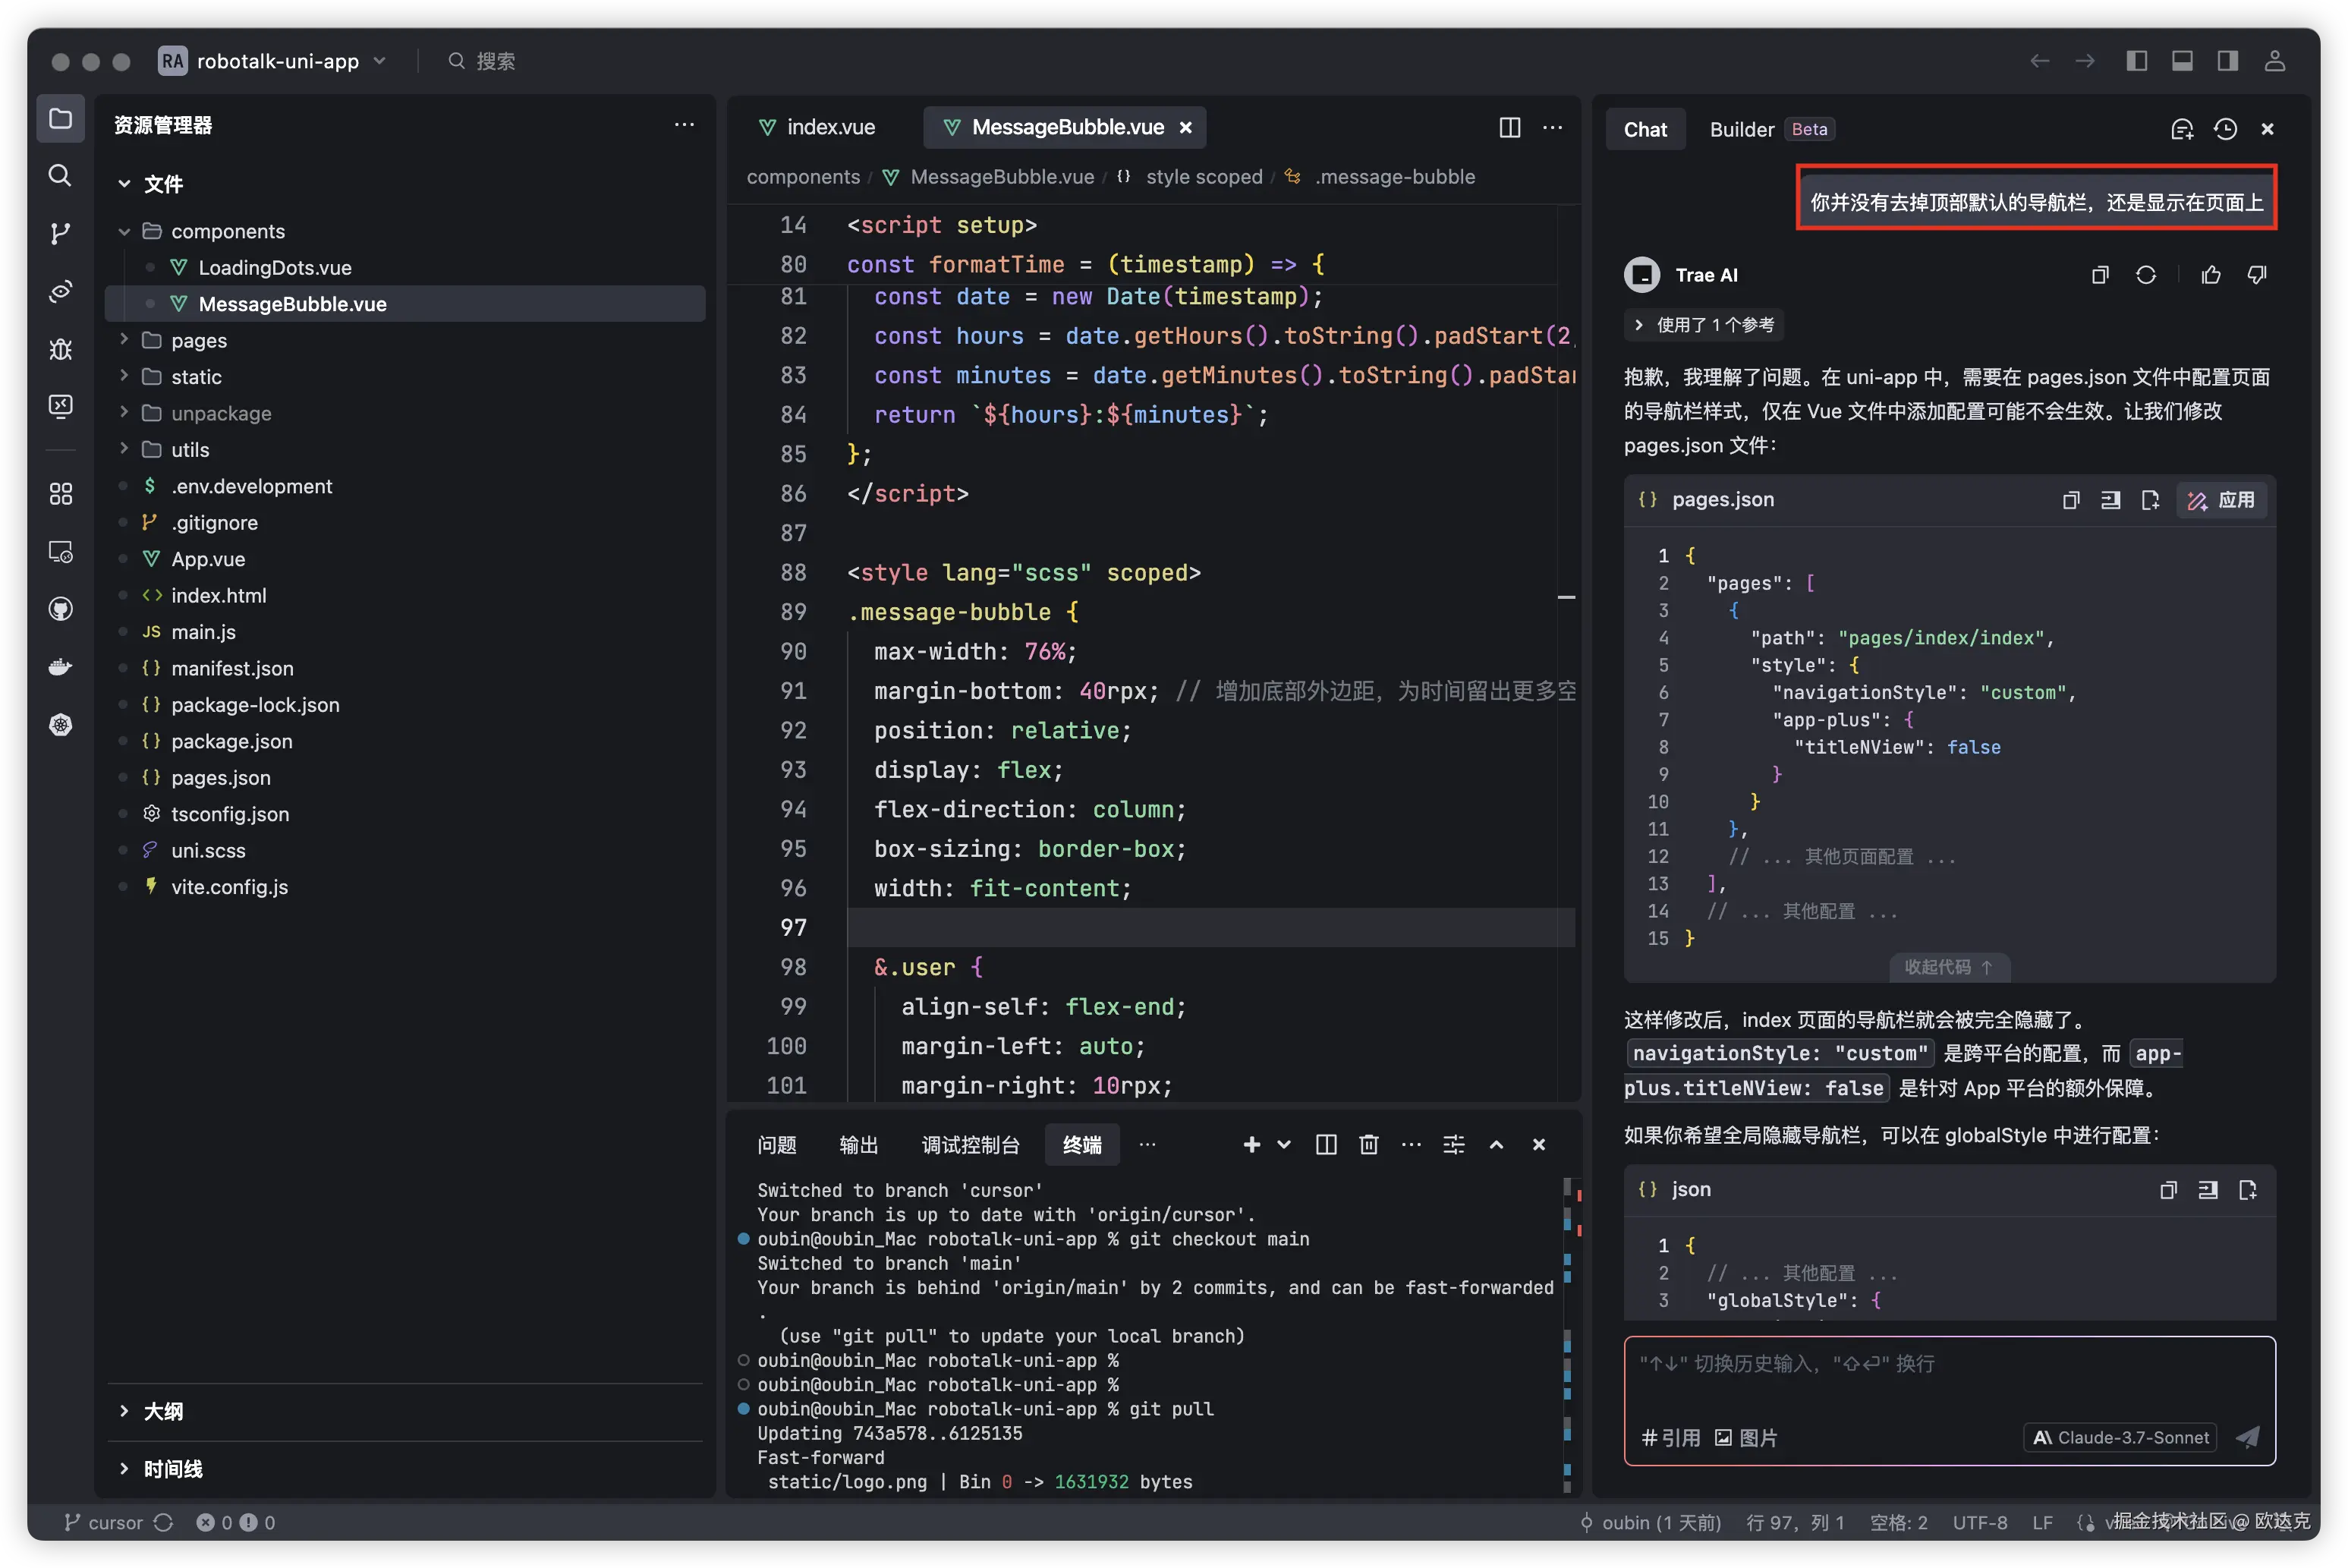Screen dimensions: 2348x1568
Task: Toggle the left sidebar layout button
Action: 2136,61
